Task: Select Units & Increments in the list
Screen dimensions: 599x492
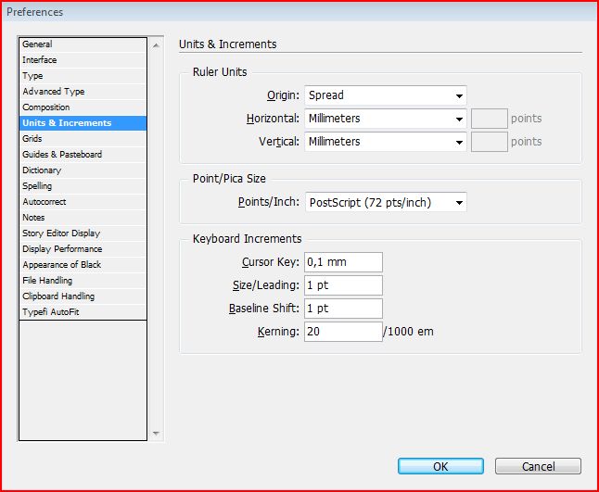Action: [83, 123]
